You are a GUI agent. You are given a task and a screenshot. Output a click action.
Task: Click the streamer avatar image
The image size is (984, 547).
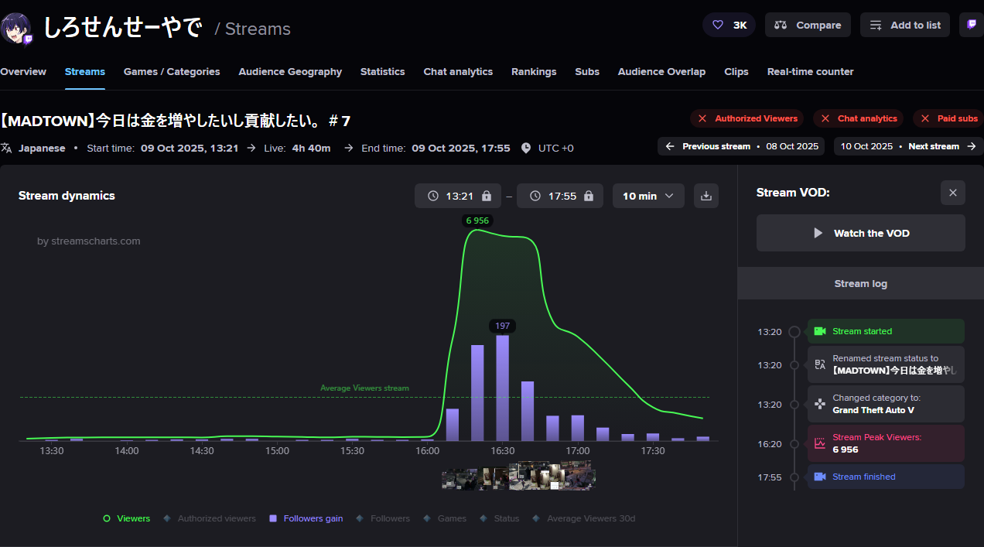point(17,28)
